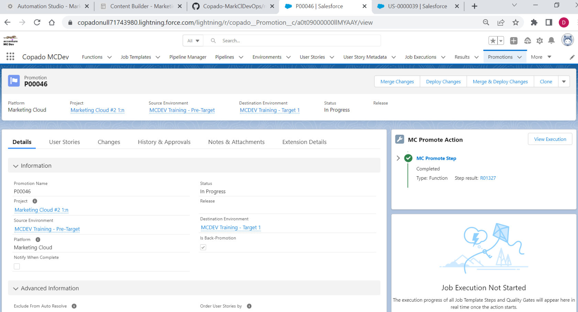The image size is (578, 312).
Task: Open Salesforce Setup via the gear icon
Action: (539, 41)
